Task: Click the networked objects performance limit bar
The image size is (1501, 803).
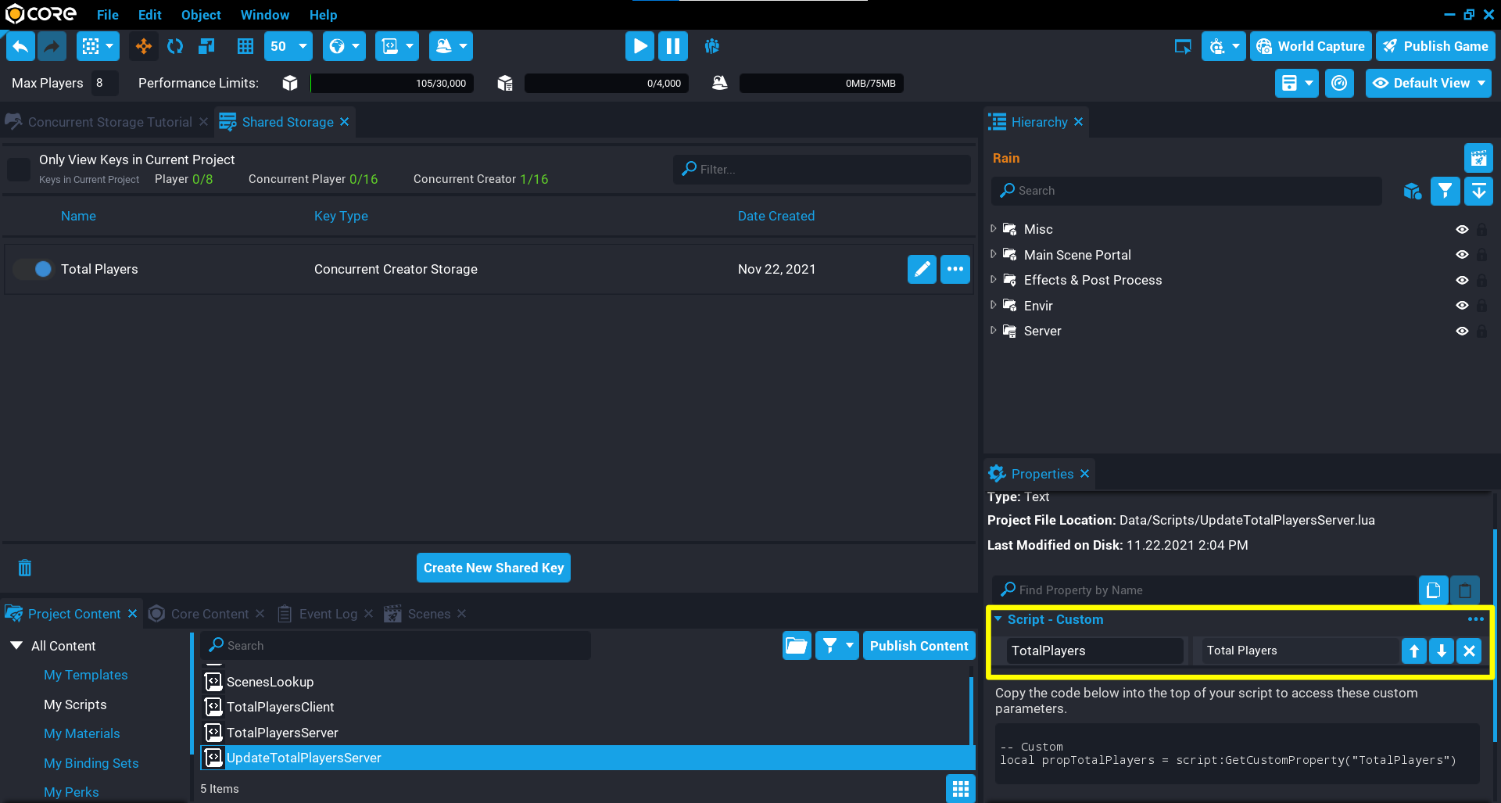Action: click(x=606, y=83)
